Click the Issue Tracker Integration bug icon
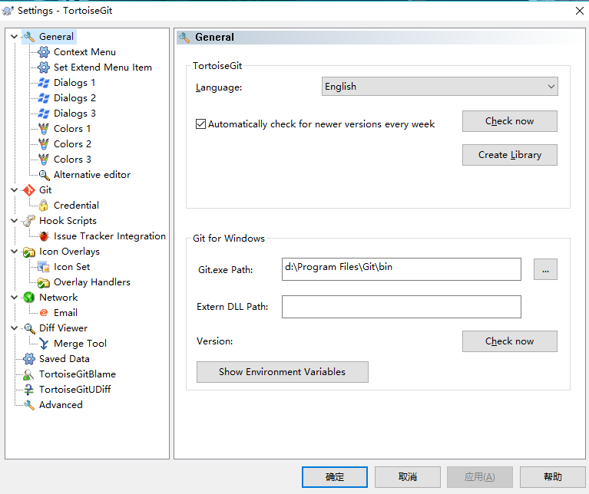Screen dimensions: 589x494 click(44, 236)
